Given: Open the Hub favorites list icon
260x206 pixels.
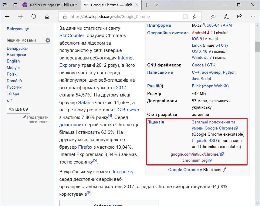Looking at the screenshot, I should [x=213, y=16].
